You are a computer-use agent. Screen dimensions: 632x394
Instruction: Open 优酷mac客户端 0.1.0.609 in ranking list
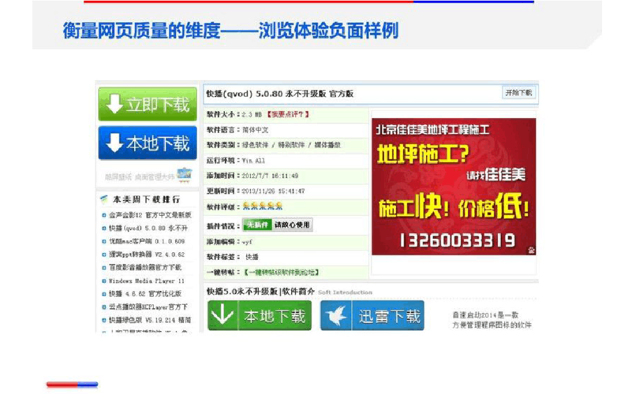point(147,241)
